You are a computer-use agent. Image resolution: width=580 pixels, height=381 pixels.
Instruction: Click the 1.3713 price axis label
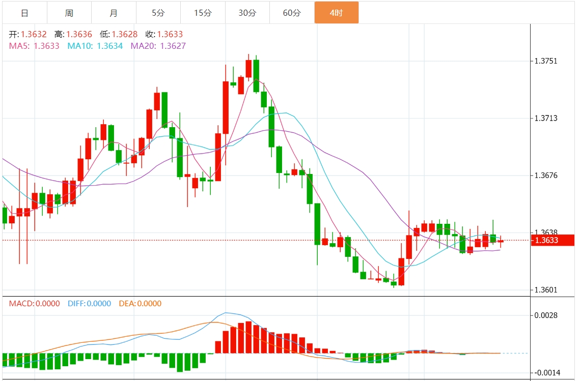[546, 118]
